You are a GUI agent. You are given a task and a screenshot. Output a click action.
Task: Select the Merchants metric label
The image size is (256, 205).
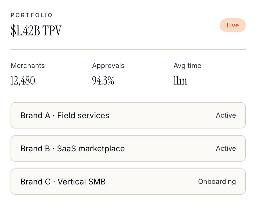(28, 66)
